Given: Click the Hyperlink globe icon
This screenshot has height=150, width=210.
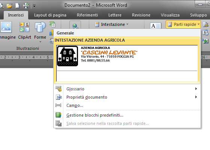Looking at the screenshot, I should [x=75, y=25].
